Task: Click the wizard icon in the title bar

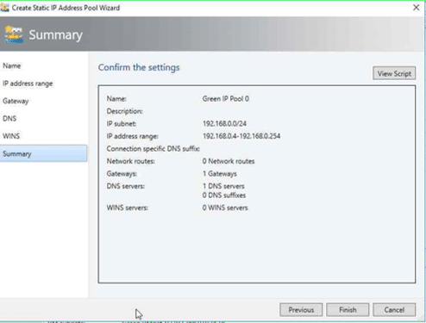Action: [x=5, y=8]
